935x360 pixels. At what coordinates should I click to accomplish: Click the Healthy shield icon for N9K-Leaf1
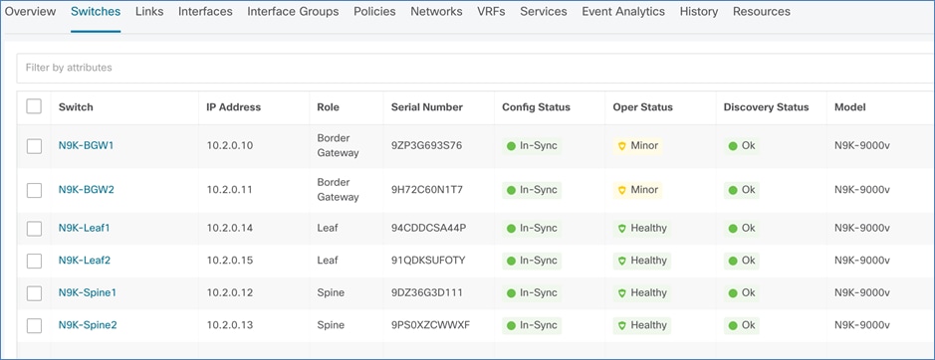[622, 228]
